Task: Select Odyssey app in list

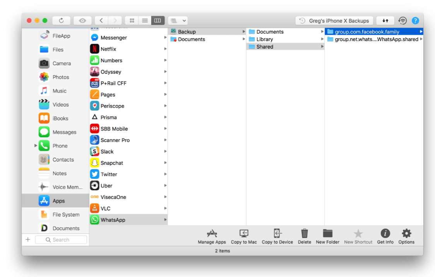Action: click(128, 72)
